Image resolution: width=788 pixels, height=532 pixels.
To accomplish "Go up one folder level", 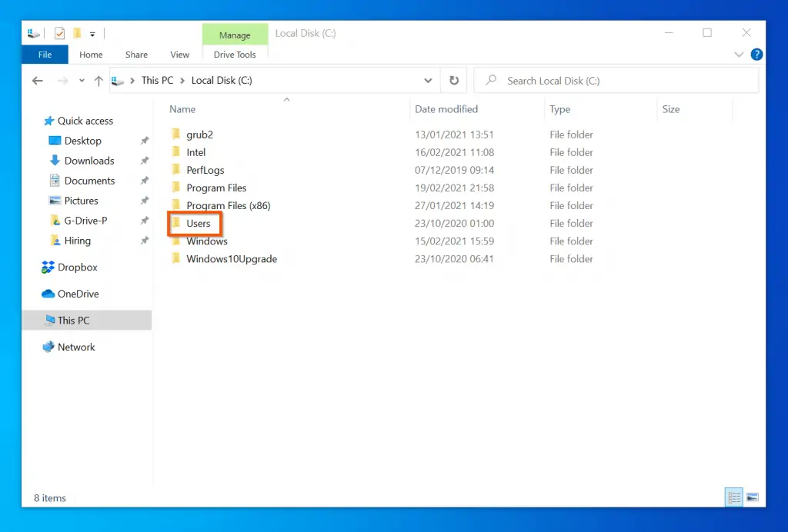I will [x=98, y=81].
